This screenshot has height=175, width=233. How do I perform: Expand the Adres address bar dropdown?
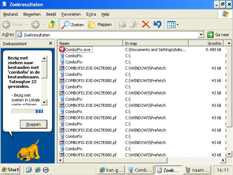201,35
